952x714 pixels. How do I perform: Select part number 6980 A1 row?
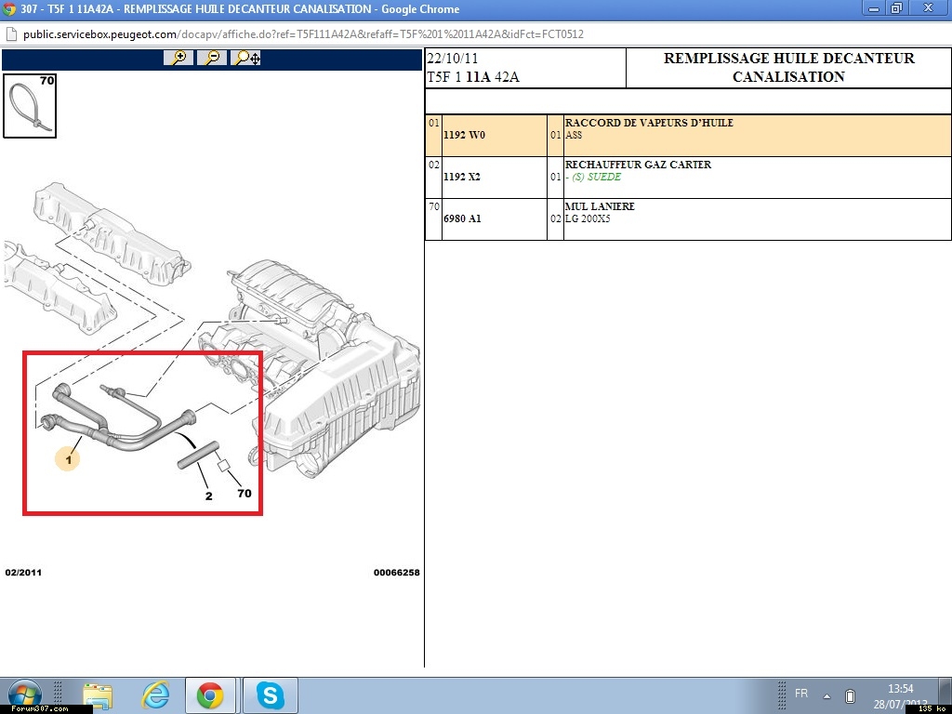tap(464, 219)
